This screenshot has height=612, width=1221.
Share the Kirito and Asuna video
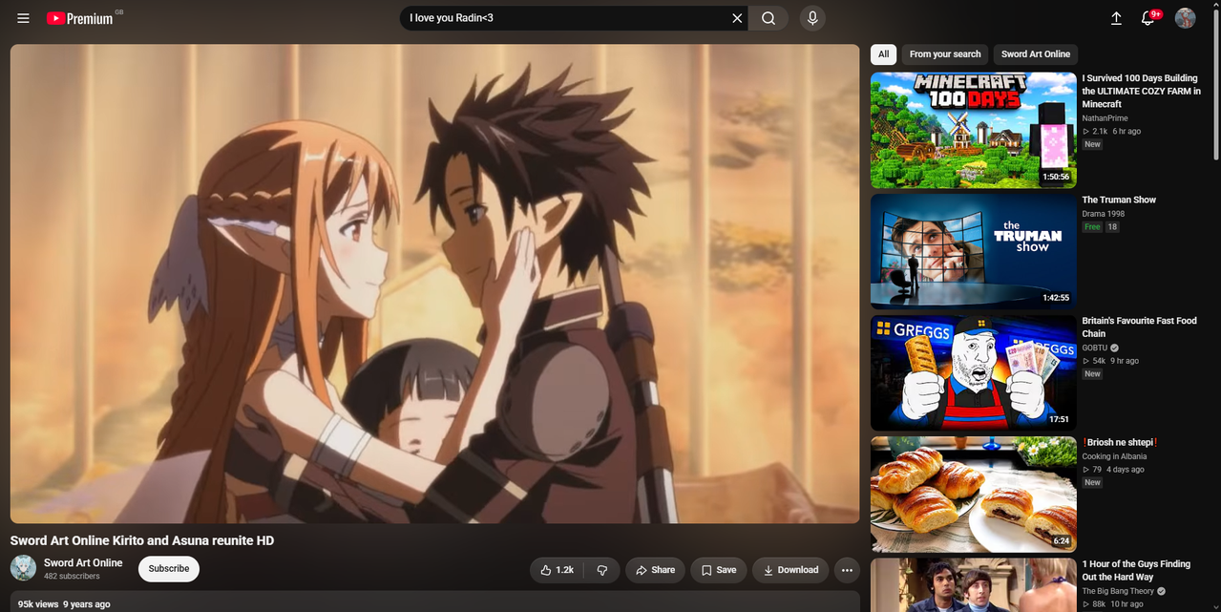656,570
